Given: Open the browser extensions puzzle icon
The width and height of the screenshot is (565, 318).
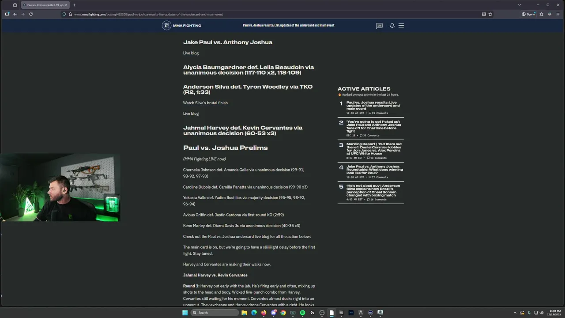Looking at the screenshot, I should [542, 14].
